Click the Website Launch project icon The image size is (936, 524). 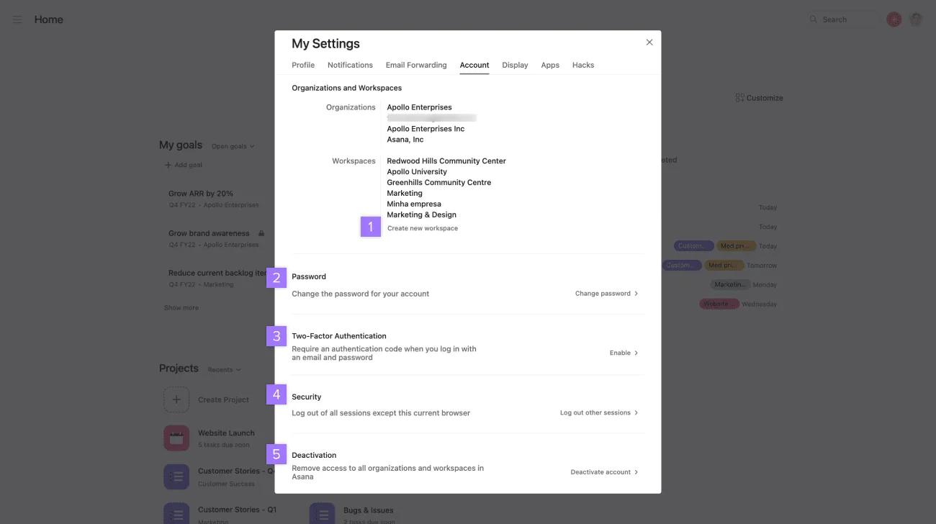[x=176, y=438]
